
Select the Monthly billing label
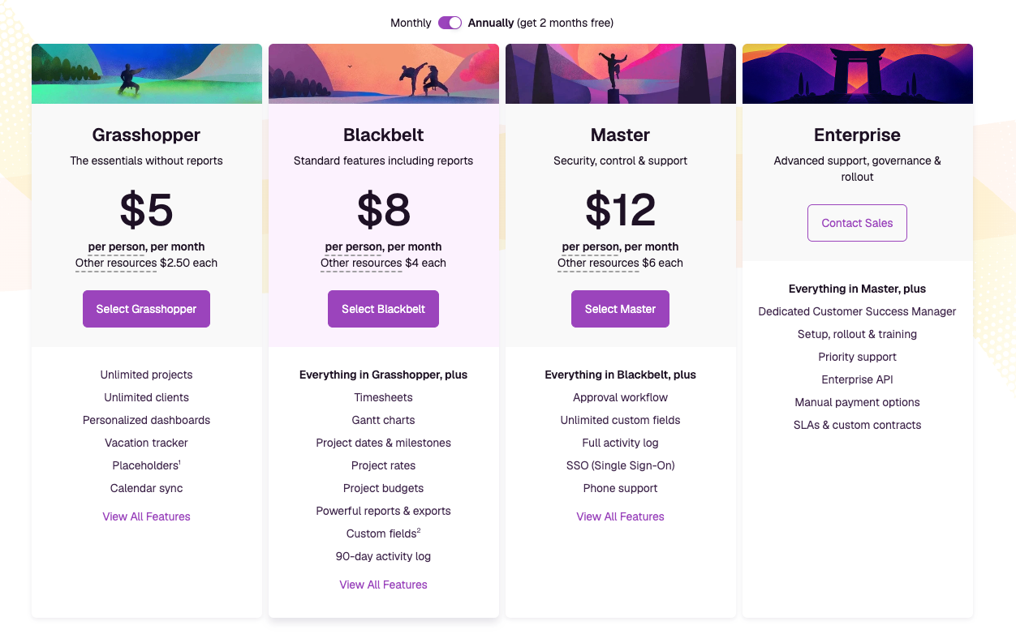pyautogui.click(x=411, y=23)
